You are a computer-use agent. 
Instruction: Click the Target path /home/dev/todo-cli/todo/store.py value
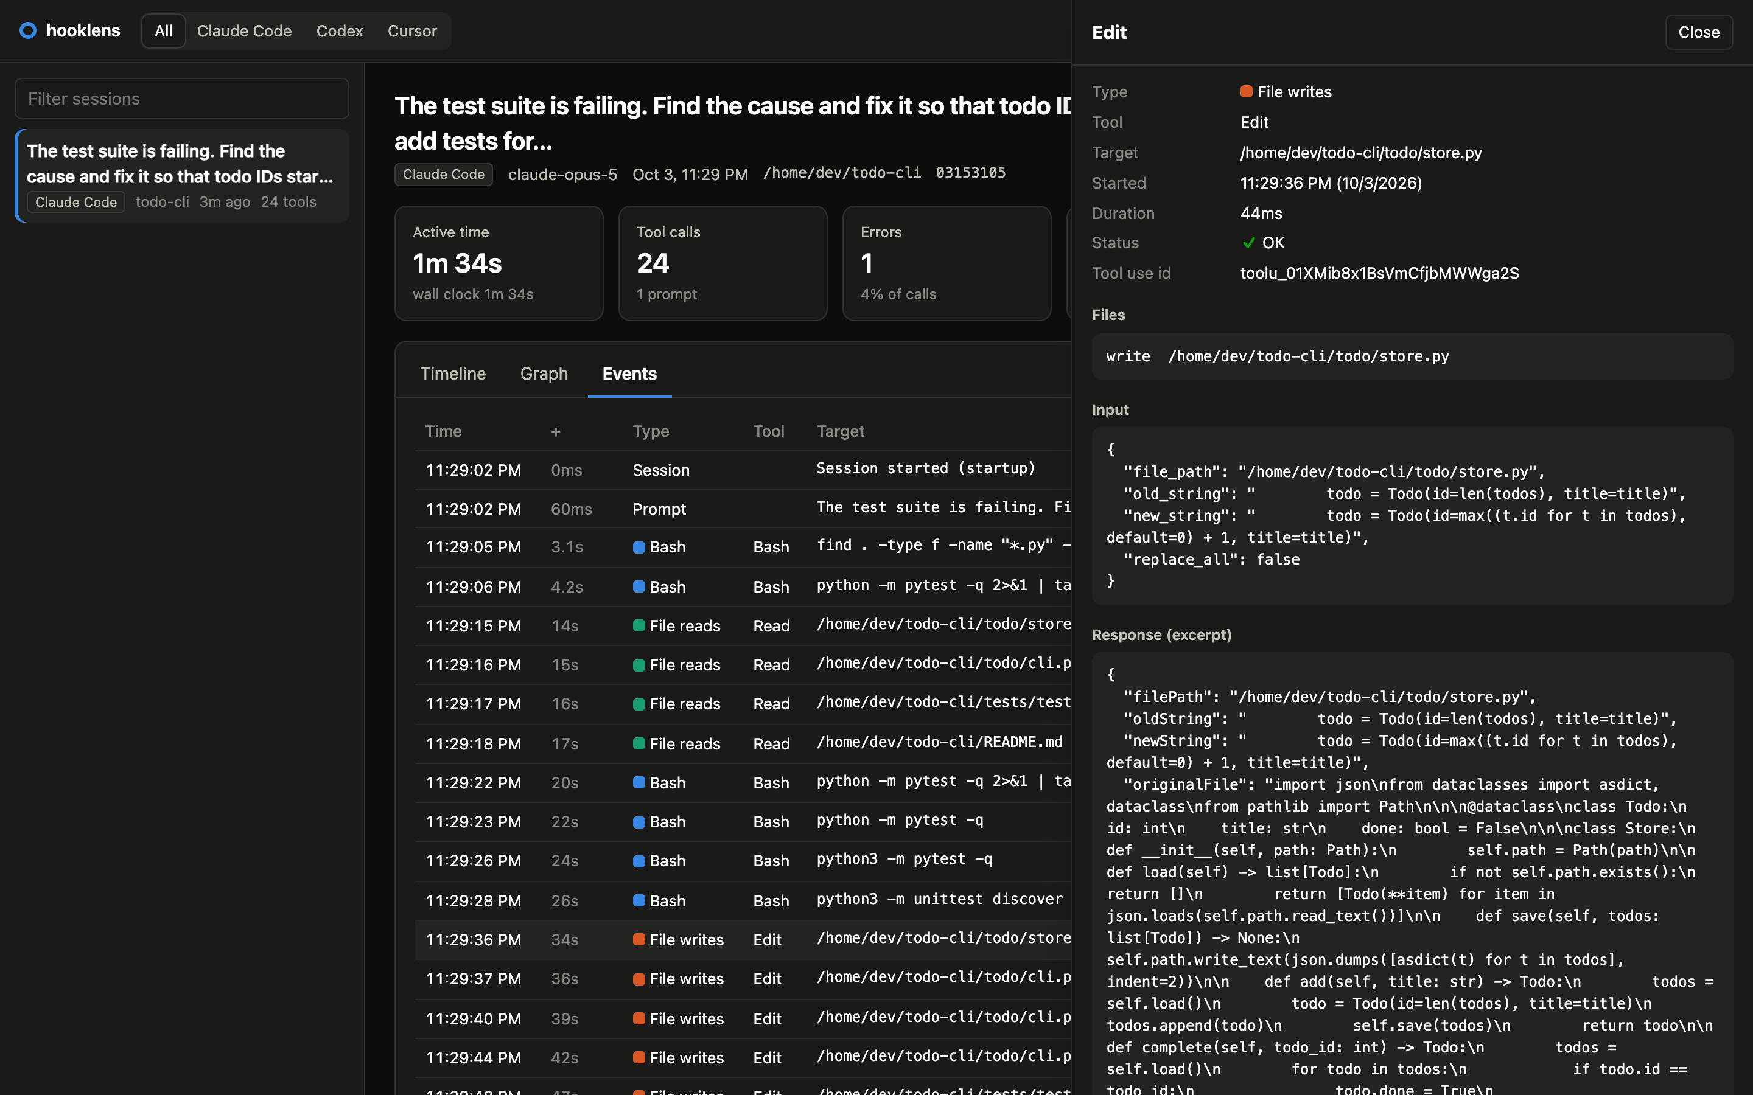1360,153
